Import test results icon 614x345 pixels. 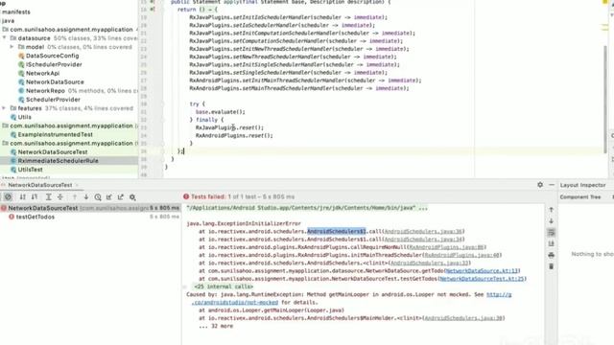[109, 197]
